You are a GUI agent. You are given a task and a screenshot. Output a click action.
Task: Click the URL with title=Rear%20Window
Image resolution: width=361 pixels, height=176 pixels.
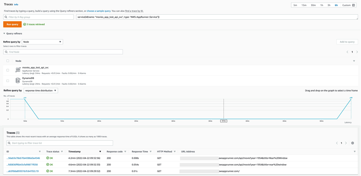[253, 158]
